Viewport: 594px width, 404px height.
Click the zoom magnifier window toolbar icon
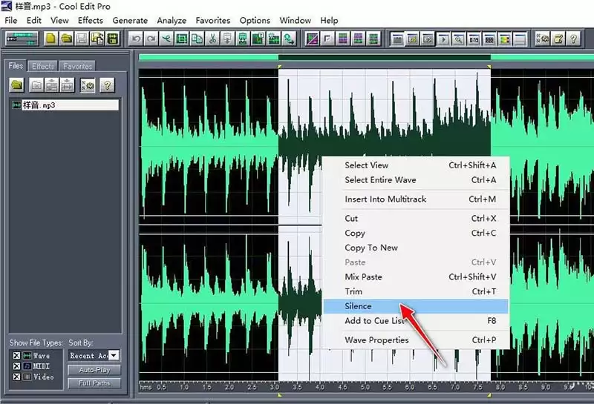pos(458,39)
